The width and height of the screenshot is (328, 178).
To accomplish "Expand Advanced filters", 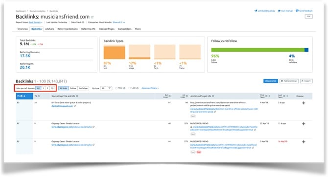I will tap(150, 88).
